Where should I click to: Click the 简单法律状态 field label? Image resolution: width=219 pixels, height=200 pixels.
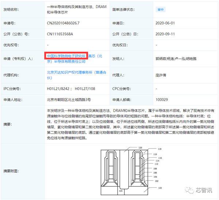coord(123,9)
